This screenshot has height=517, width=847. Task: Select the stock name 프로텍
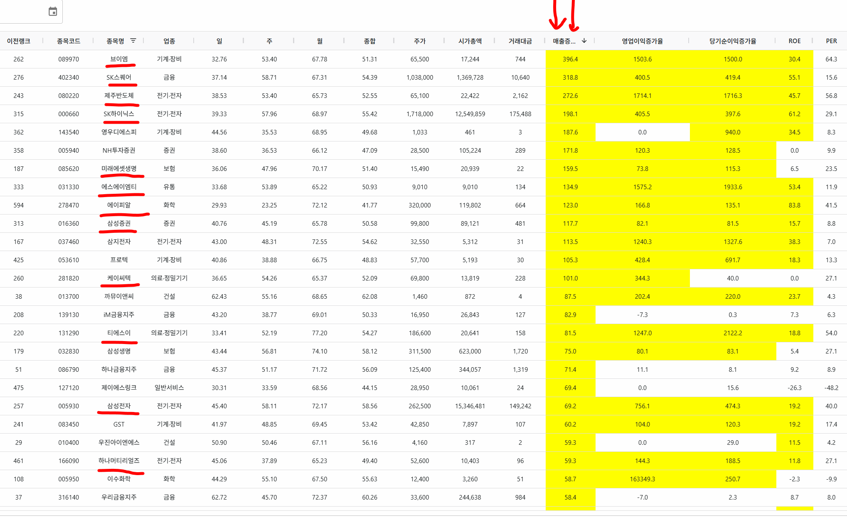coord(119,260)
